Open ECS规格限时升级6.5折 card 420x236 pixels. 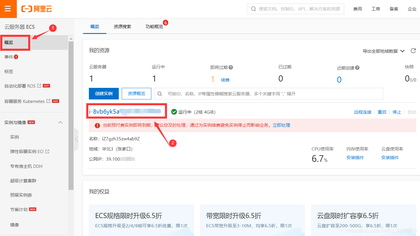141,220
